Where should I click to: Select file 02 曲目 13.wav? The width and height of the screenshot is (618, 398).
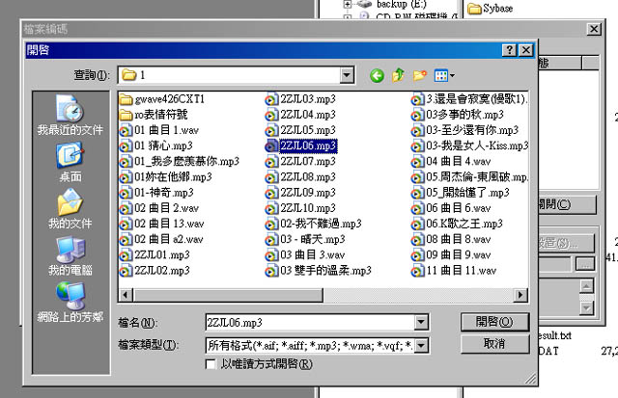click(x=162, y=224)
